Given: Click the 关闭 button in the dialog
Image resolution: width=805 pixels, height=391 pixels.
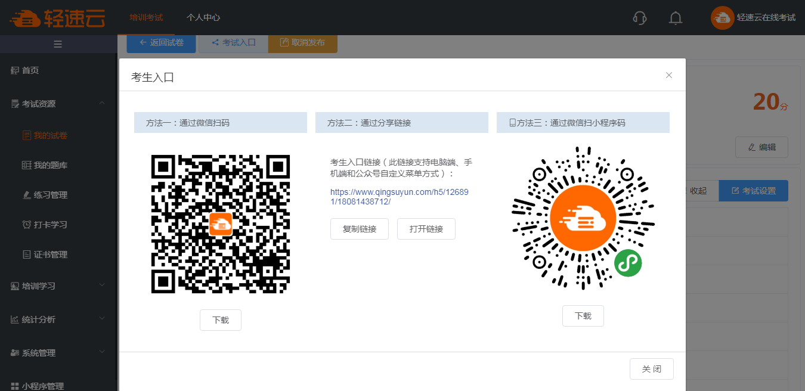Looking at the screenshot, I should point(652,369).
